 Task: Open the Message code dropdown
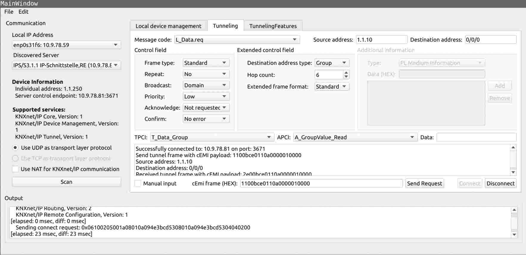pyautogui.click(x=237, y=40)
